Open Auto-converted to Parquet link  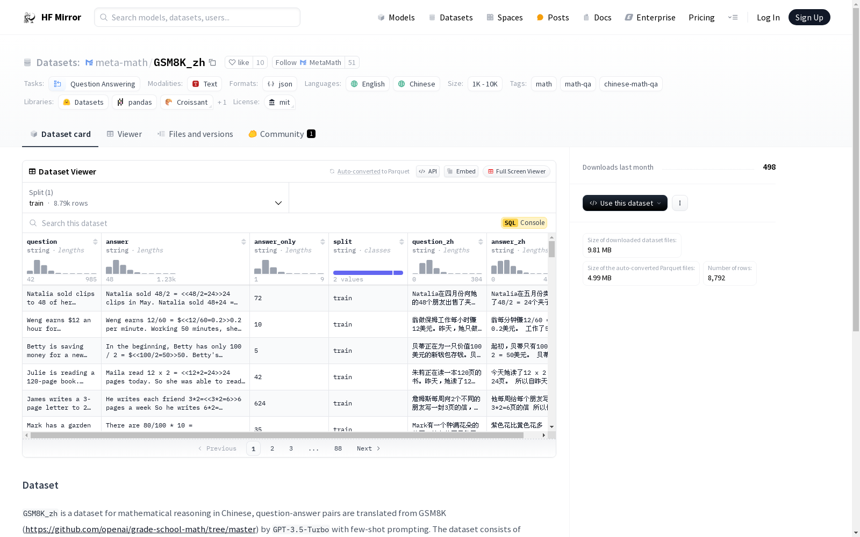click(359, 171)
